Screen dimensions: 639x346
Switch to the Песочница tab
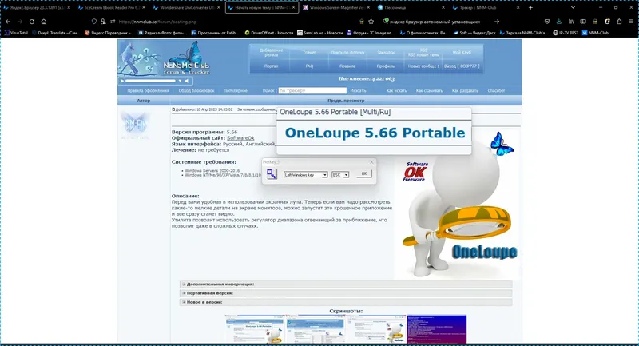click(409, 7)
